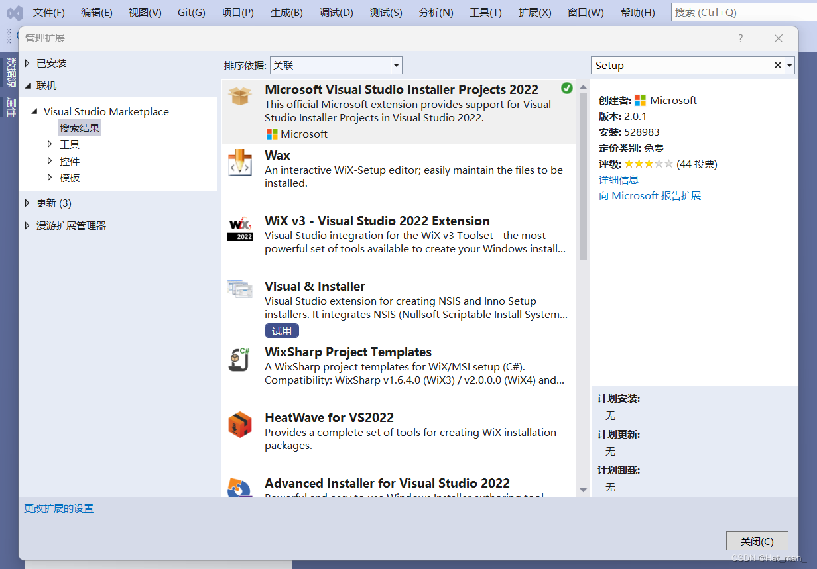
Task: Click the green installed checkmark badge
Action: coord(566,87)
